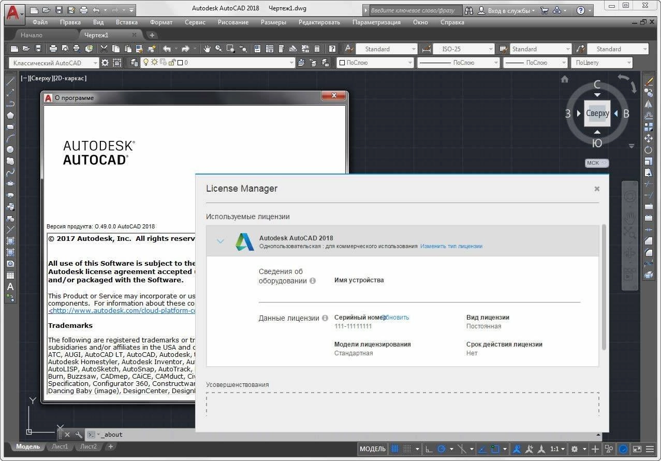Open the МСК coordinate system dropdown
Viewport: 661px width, 461px height.
tap(597, 163)
